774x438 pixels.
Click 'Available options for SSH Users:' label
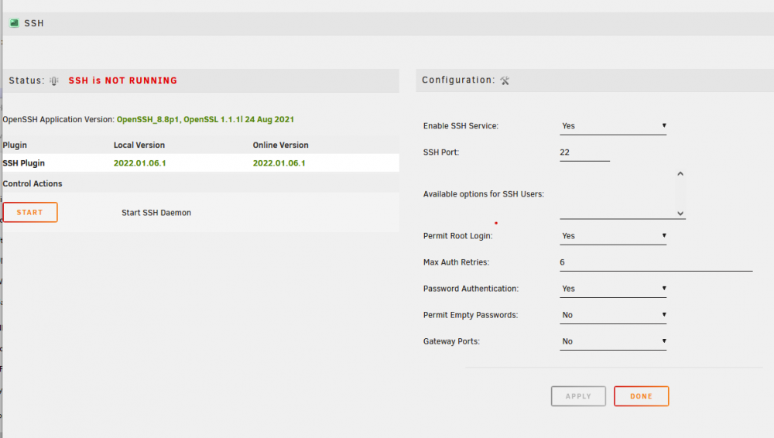[483, 194]
